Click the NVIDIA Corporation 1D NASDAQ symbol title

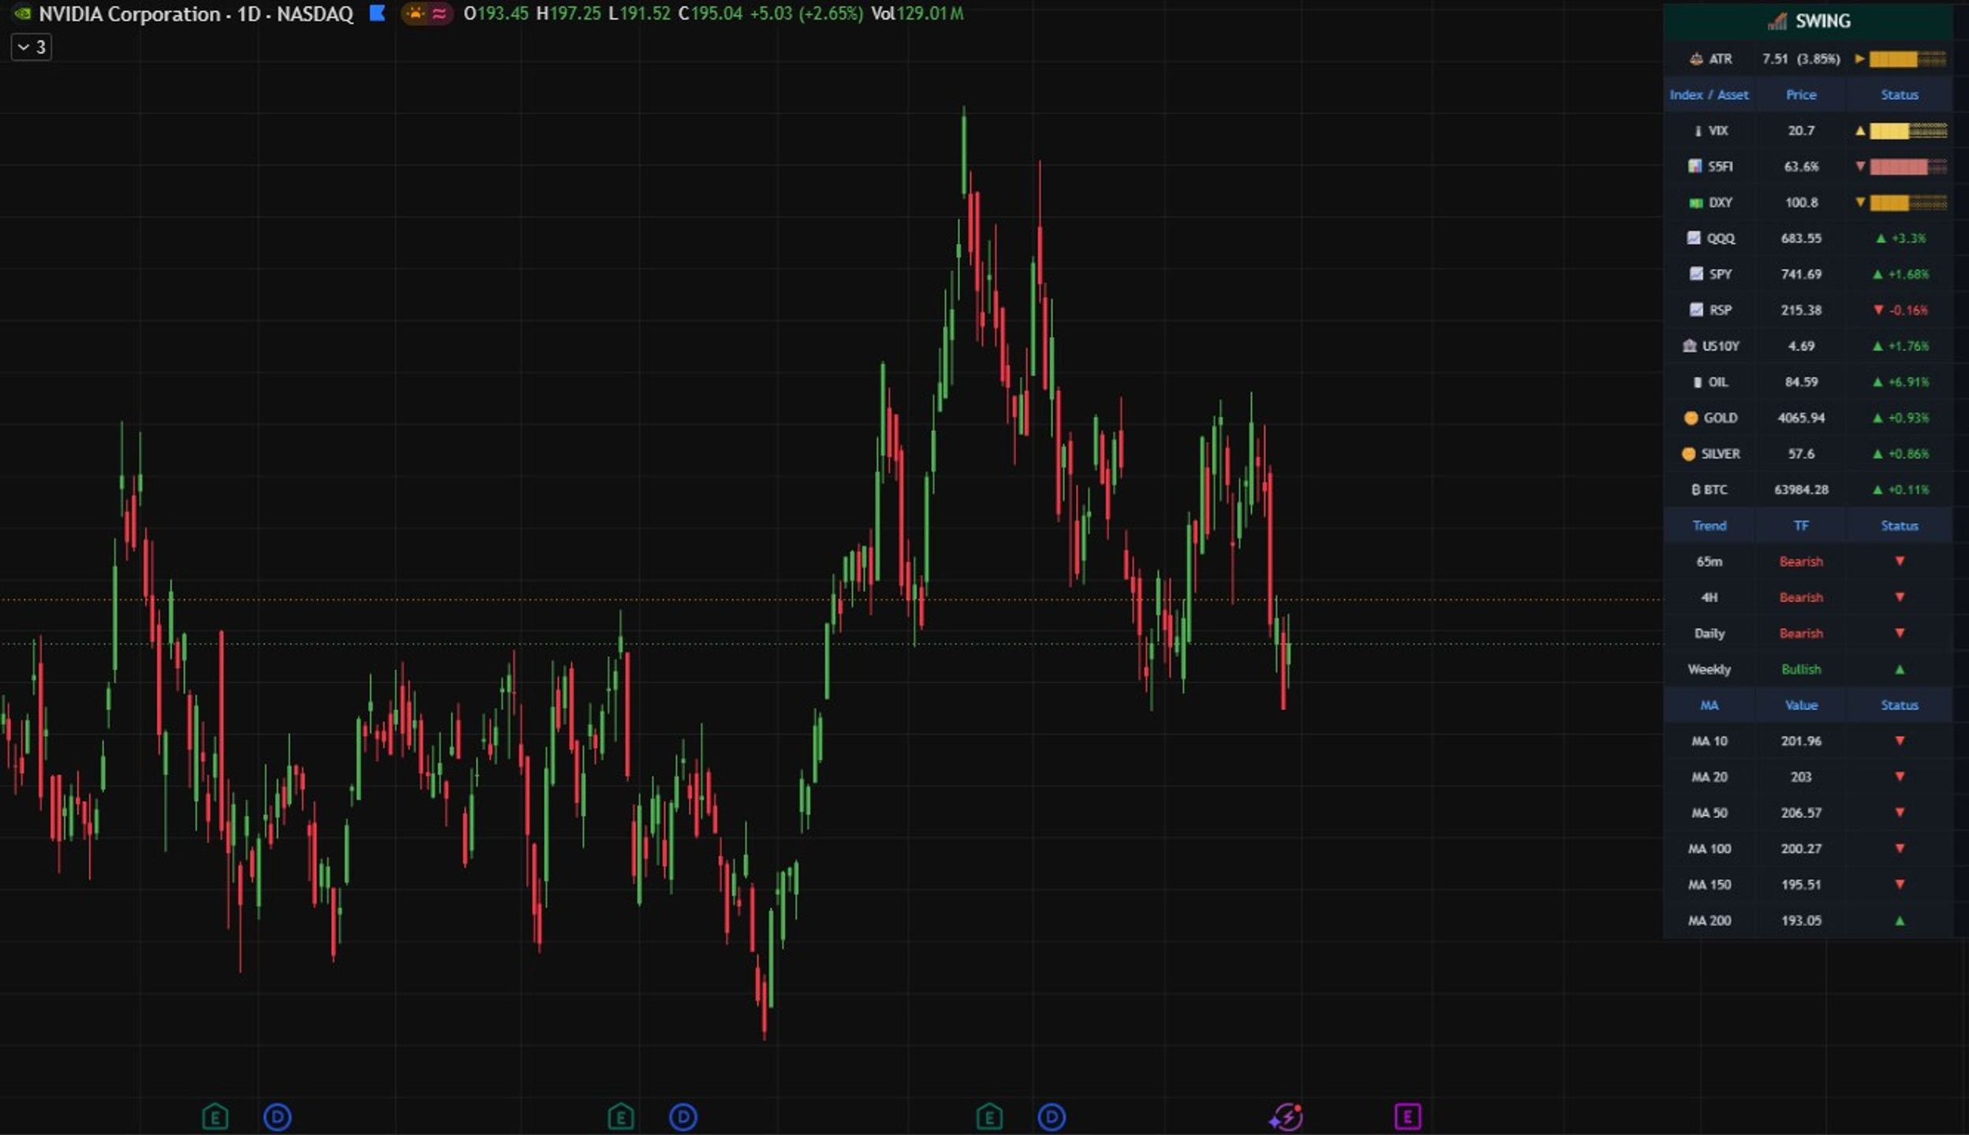[196, 13]
